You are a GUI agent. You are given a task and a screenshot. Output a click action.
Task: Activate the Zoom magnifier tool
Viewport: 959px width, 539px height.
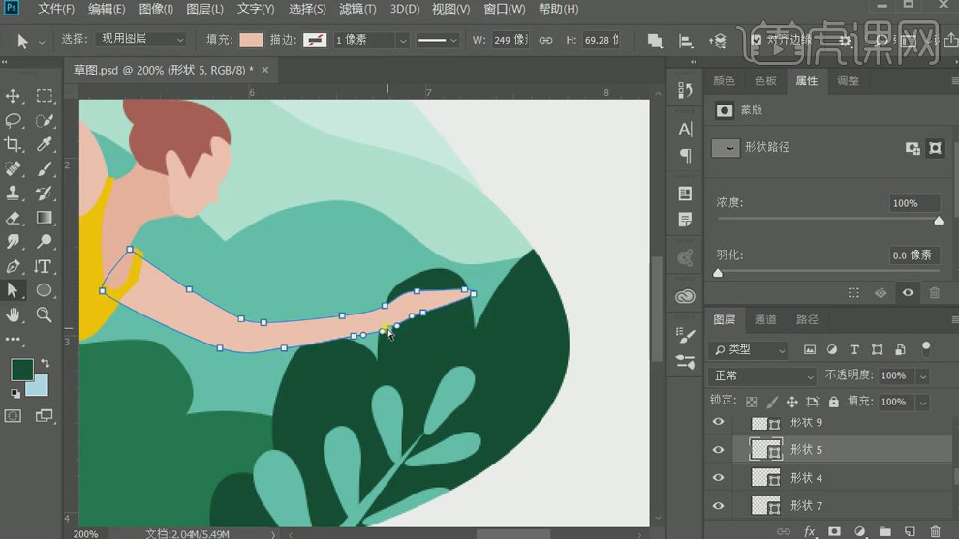click(x=44, y=314)
